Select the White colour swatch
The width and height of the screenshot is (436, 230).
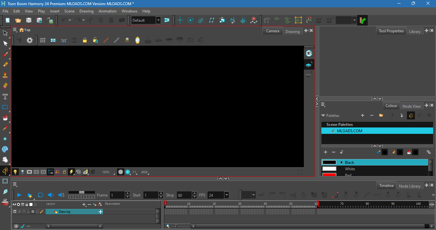[375, 169]
